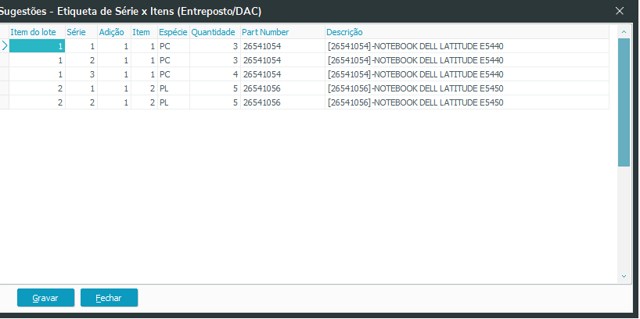640x319 pixels.
Task: Select Part Number 26541056 in last row
Action: [283, 102]
